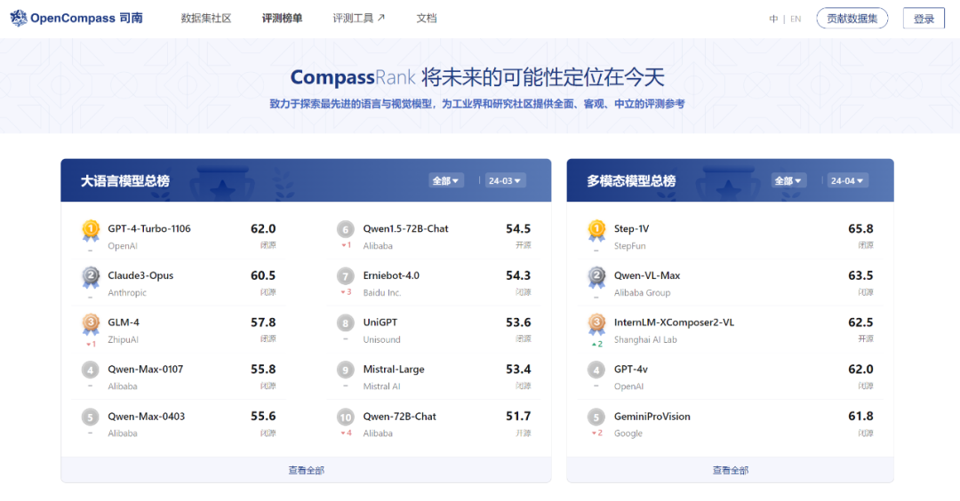Viewport: 960px width, 501px height.
Task: Click rank 8 badge beside UniGPT
Action: [345, 323]
